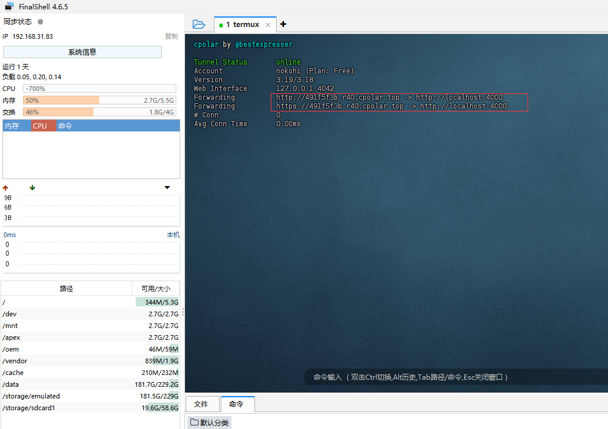Click the FinalShell app logo in title bar
608x429 pixels.
[9, 6]
